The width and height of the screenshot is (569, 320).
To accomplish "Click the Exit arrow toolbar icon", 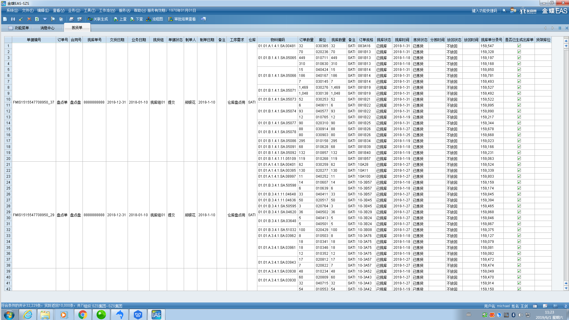I will tap(203, 19).
